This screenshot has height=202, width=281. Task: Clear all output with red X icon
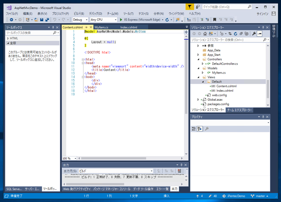[179, 171]
